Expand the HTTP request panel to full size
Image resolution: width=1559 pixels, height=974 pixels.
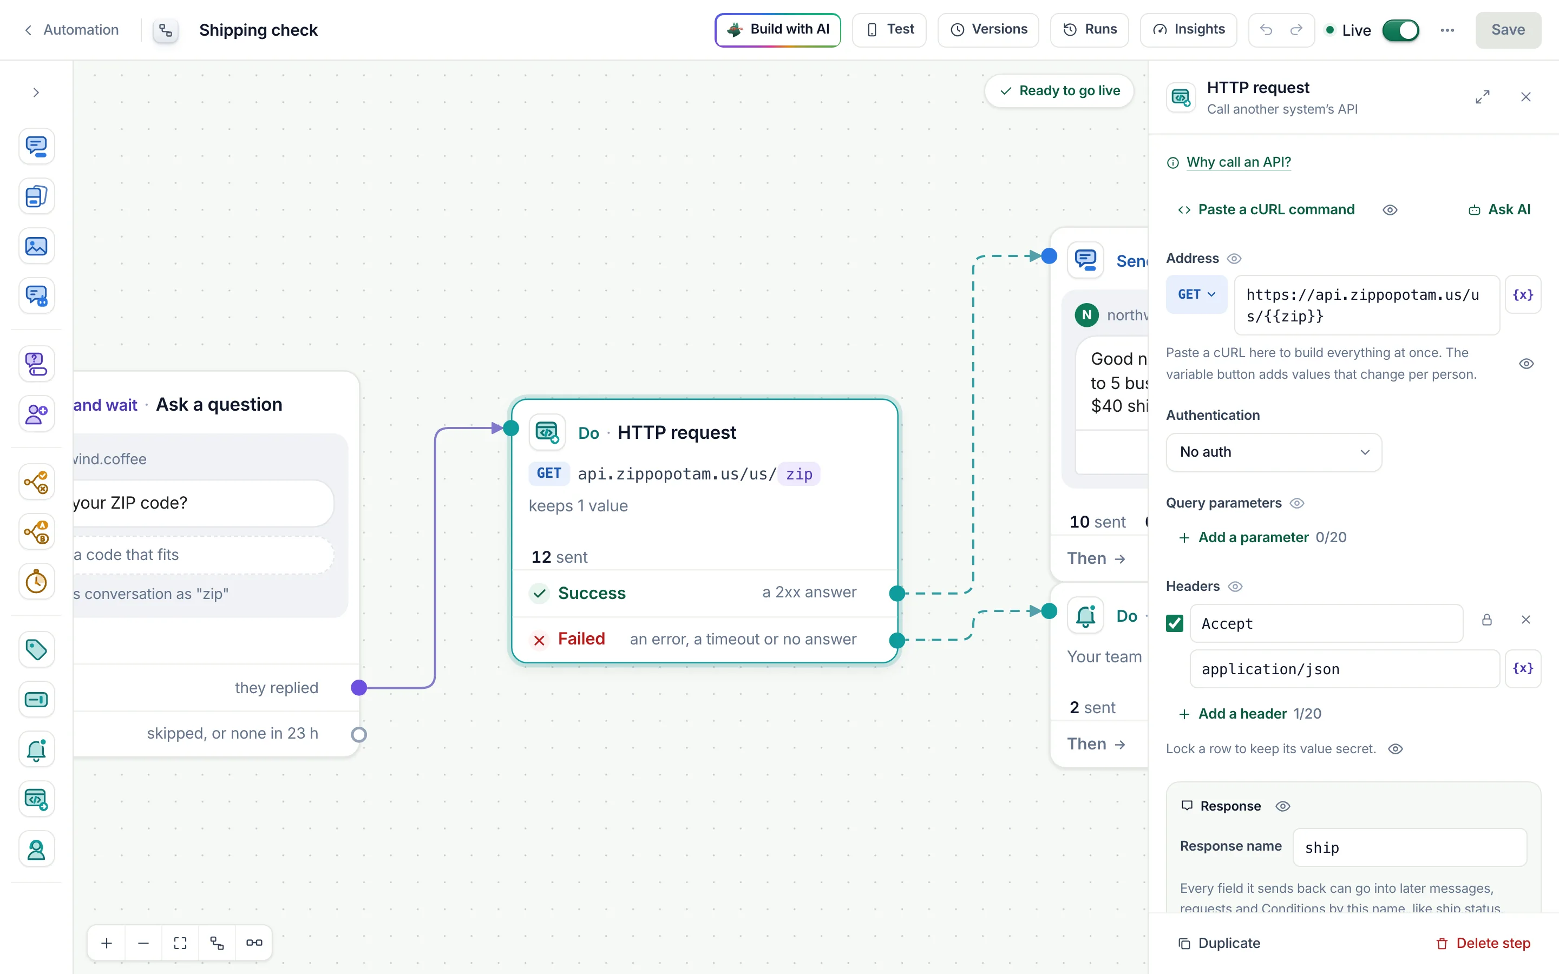tap(1482, 97)
